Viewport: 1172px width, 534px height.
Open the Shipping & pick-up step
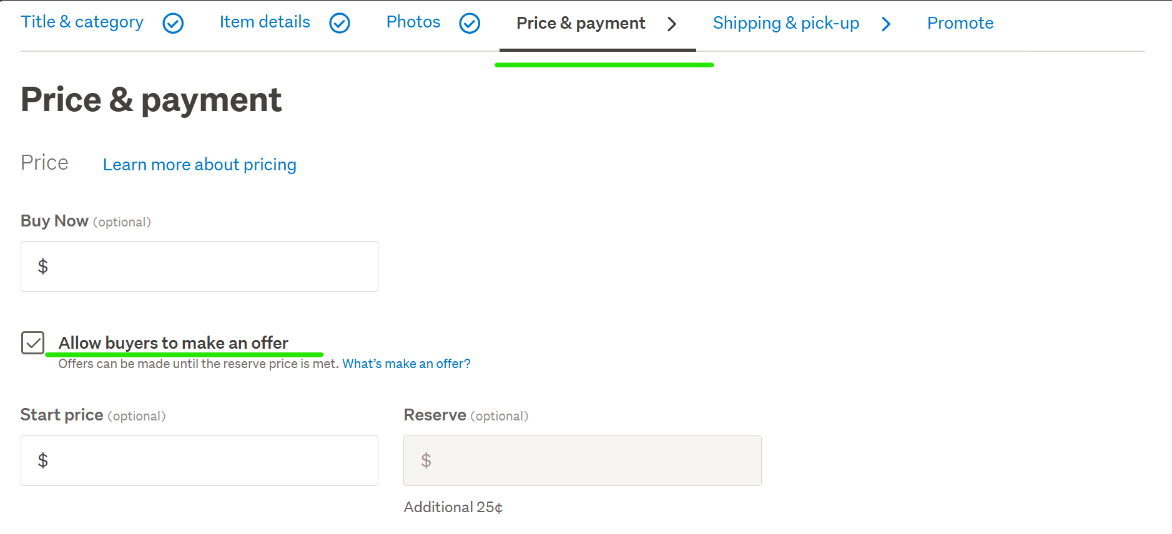coord(785,24)
